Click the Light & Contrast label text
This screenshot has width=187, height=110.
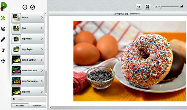(x=29, y=60)
